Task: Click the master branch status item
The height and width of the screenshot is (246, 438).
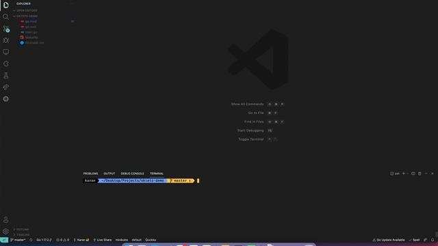Action: click(x=18, y=240)
